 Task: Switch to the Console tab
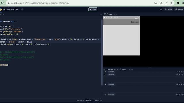[x=109, y=69]
